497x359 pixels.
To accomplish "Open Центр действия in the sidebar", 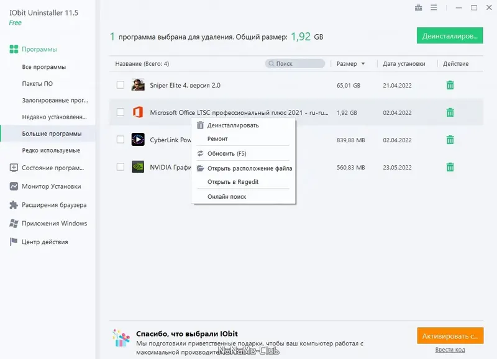I will coord(45,242).
